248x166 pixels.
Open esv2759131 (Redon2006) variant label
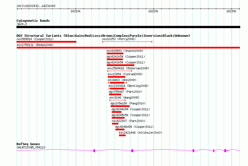[x=35, y=45]
